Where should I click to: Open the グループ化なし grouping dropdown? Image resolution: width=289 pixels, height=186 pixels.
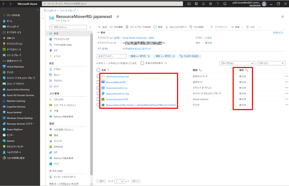[x=237, y=63]
